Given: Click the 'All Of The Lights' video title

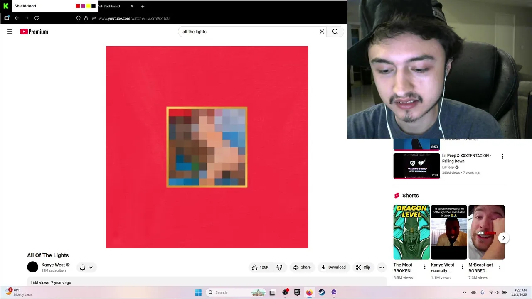Looking at the screenshot, I should click(x=48, y=255).
